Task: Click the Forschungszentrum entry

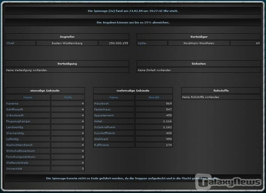Action: (x=21, y=157)
